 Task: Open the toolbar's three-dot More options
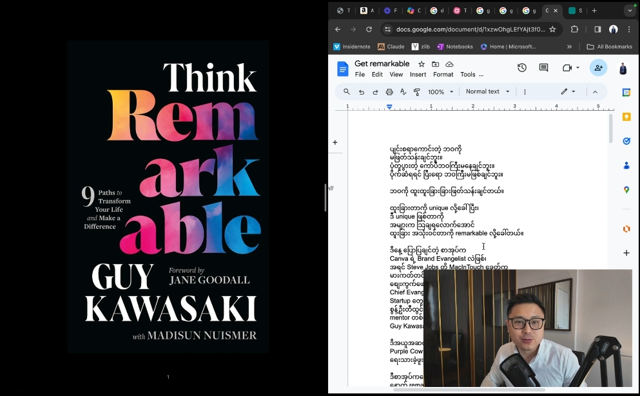click(525, 92)
